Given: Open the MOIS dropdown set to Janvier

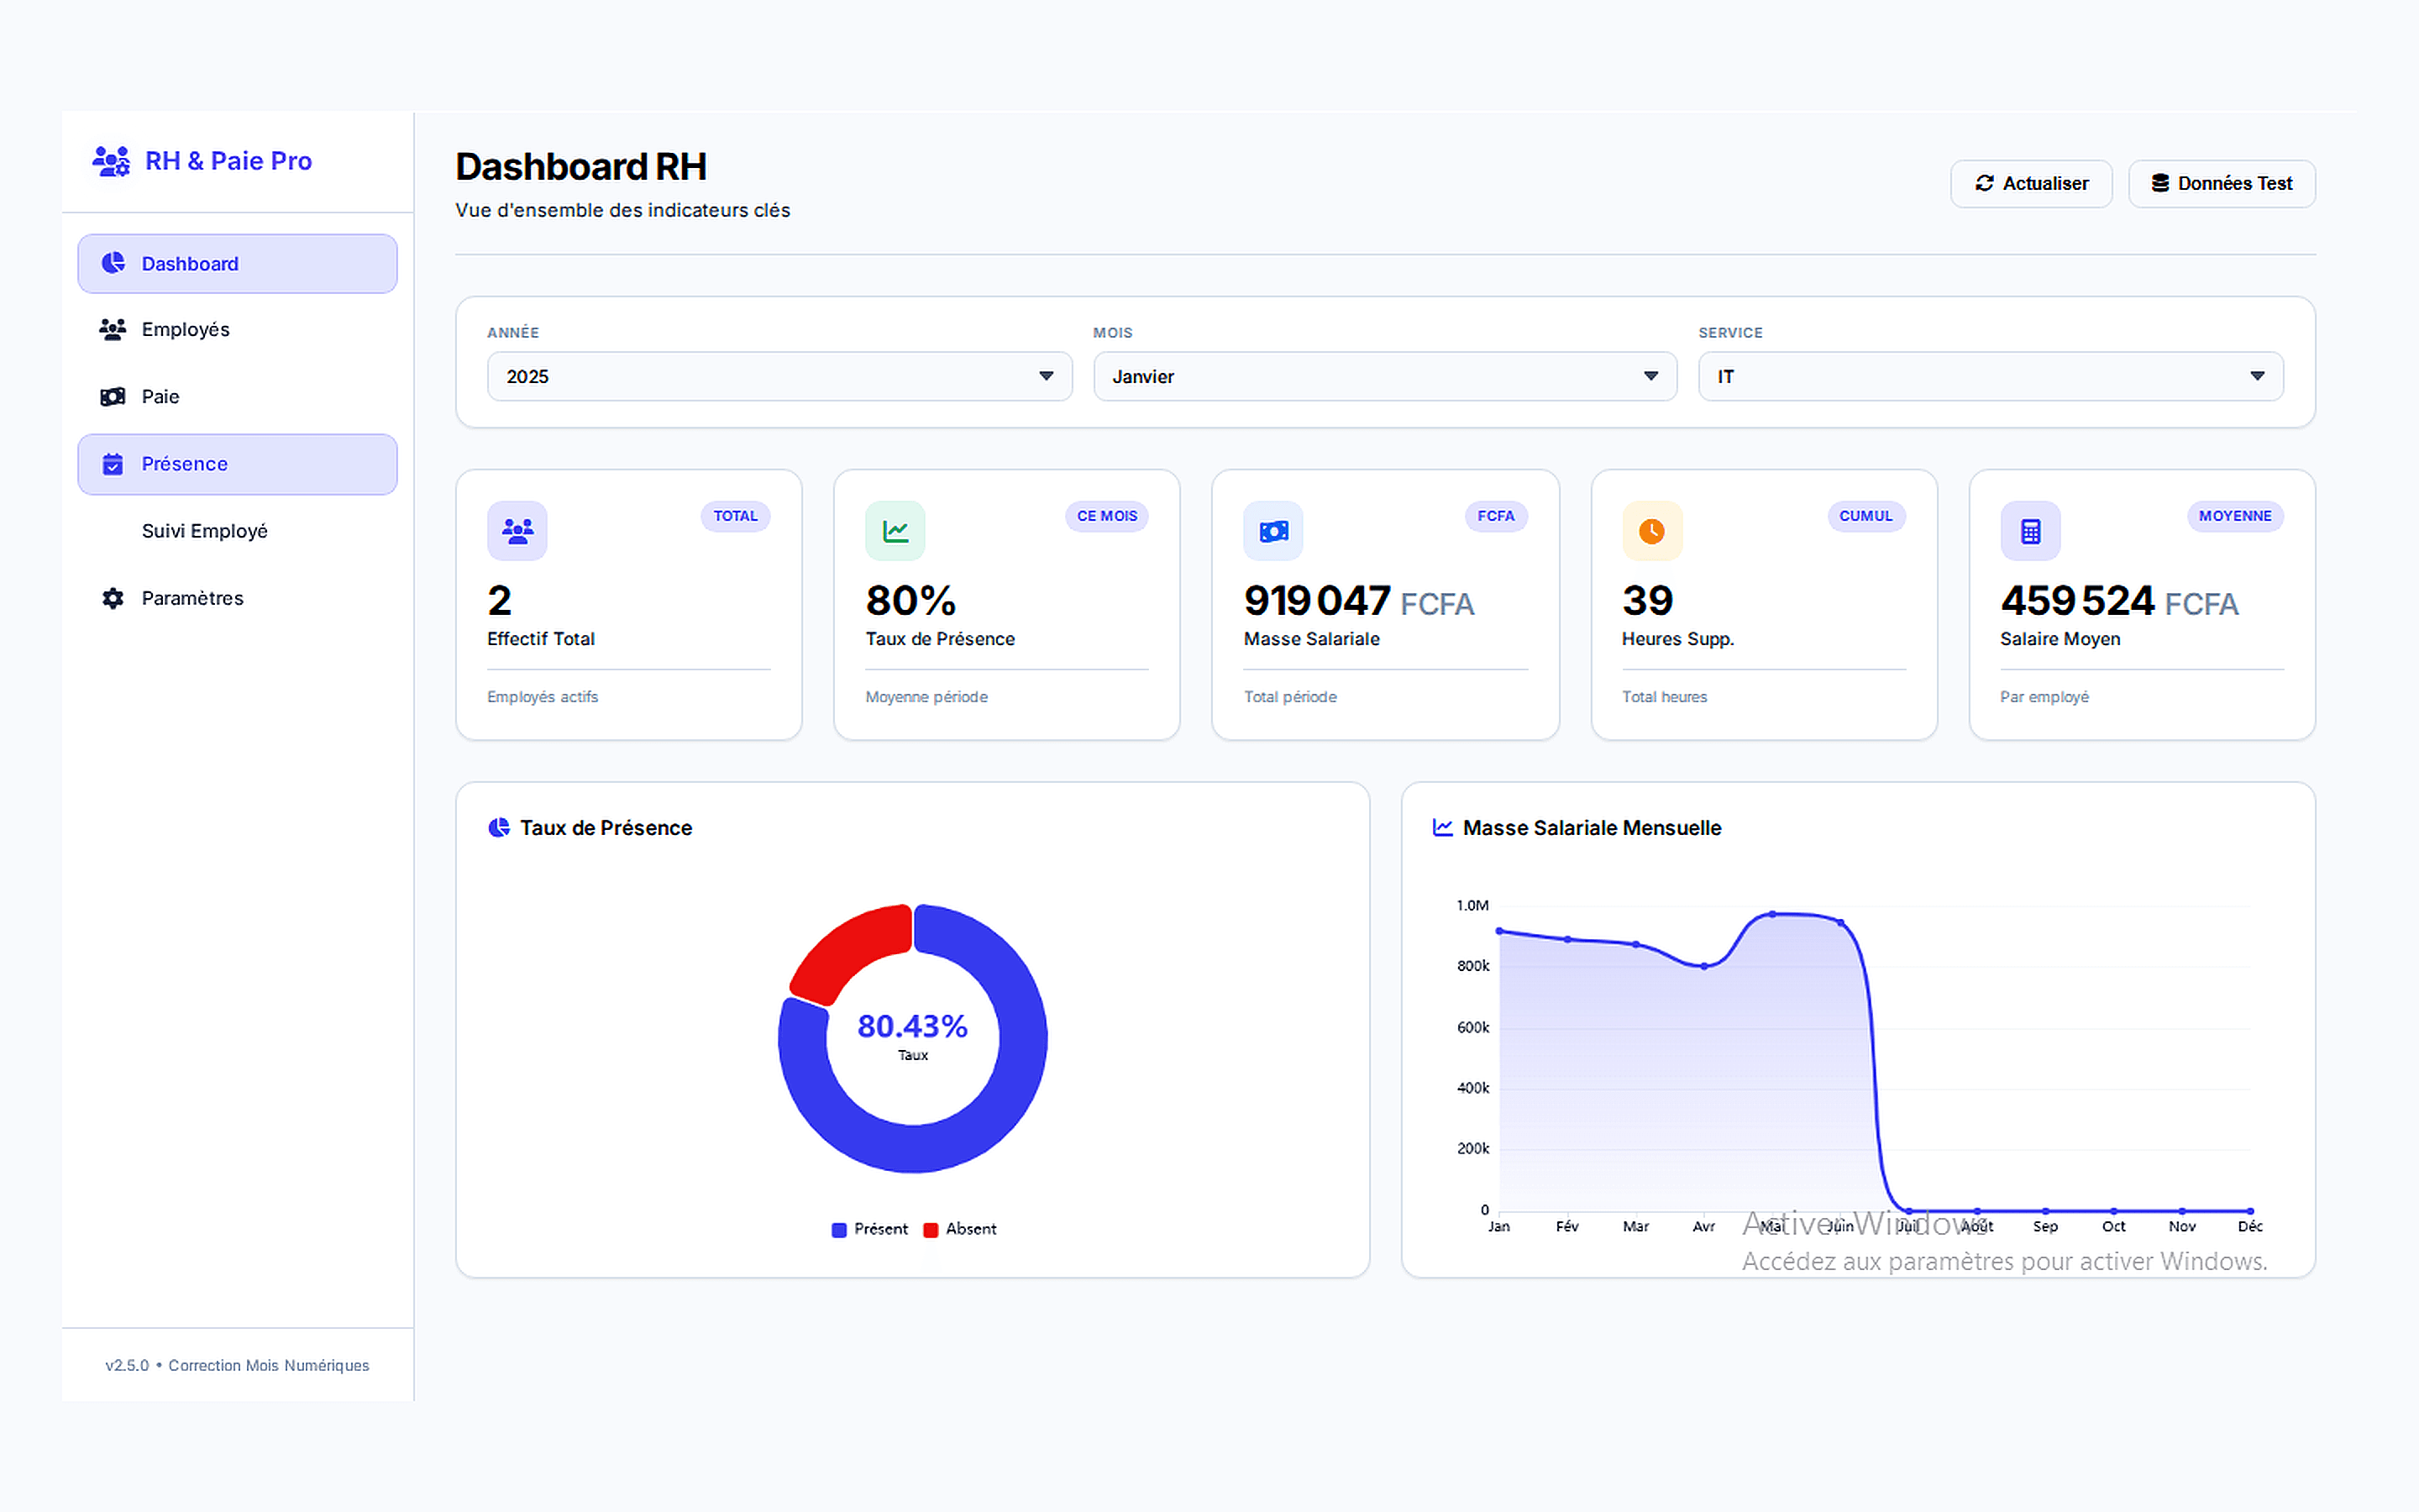Looking at the screenshot, I should pos(1384,376).
